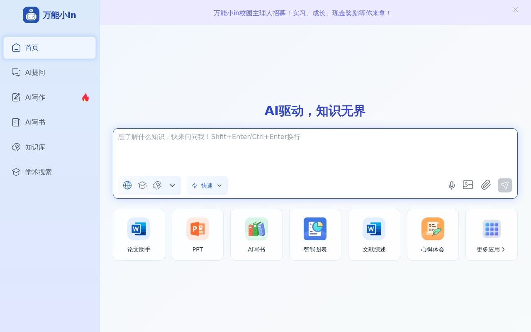Click the Word icon on 文献综述
Viewport: 531px width, 332px height.
click(x=374, y=229)
